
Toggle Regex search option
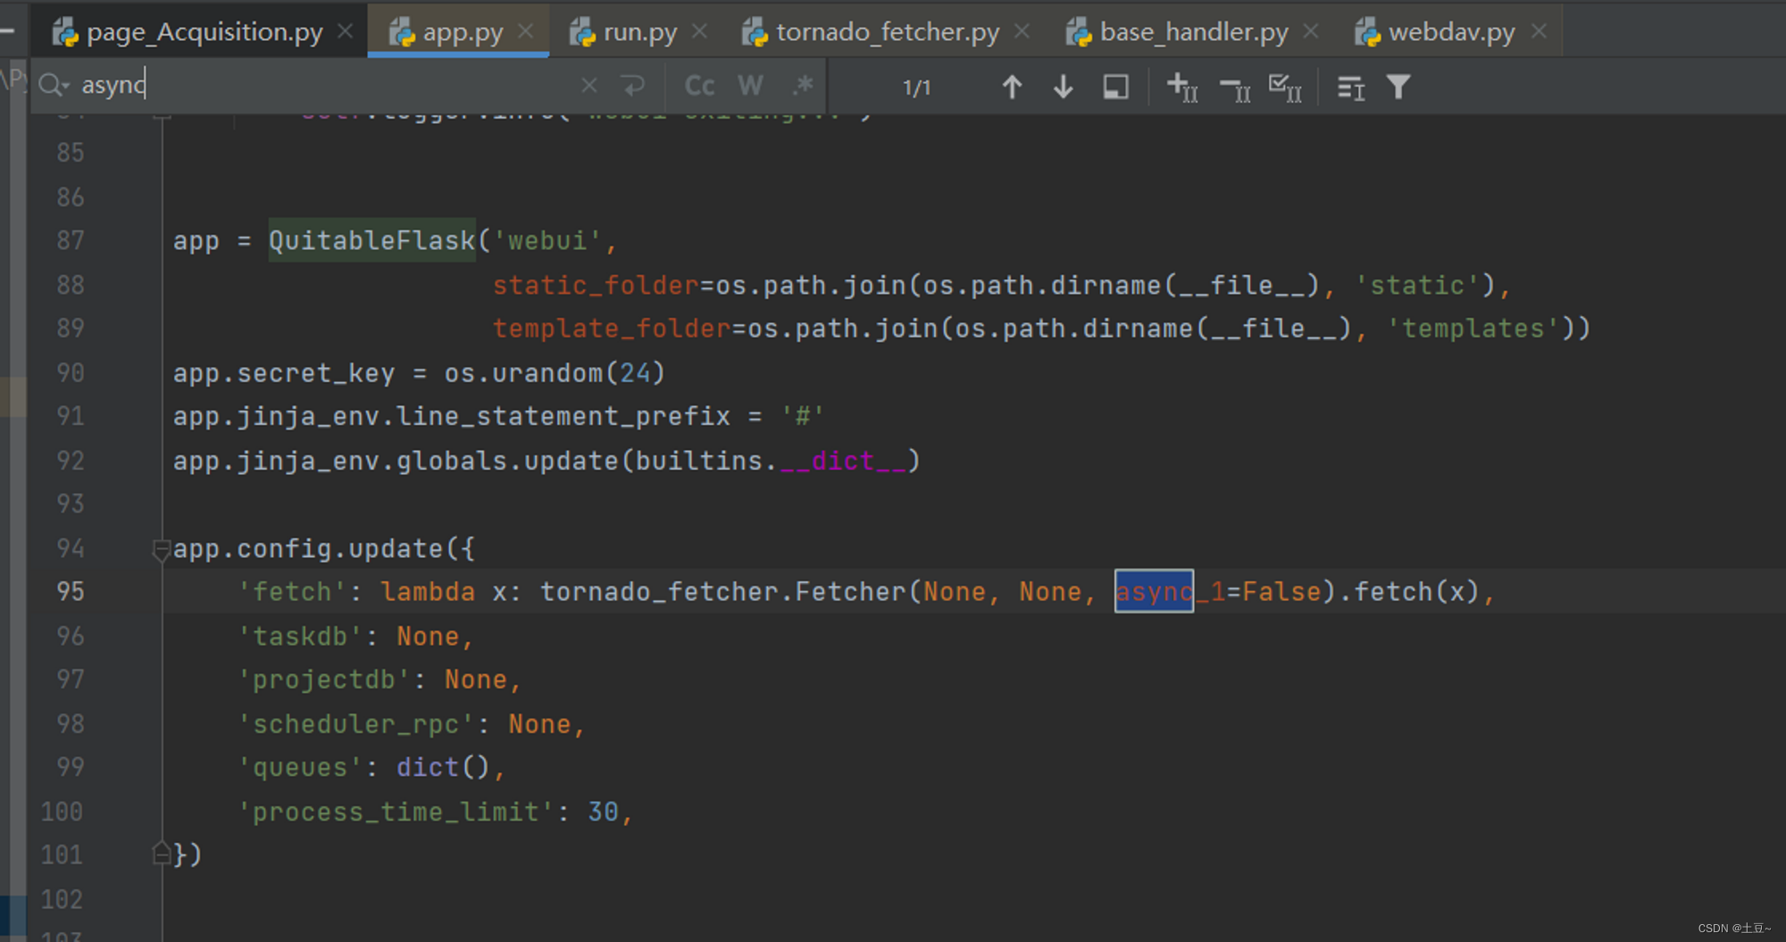(803, 86)
